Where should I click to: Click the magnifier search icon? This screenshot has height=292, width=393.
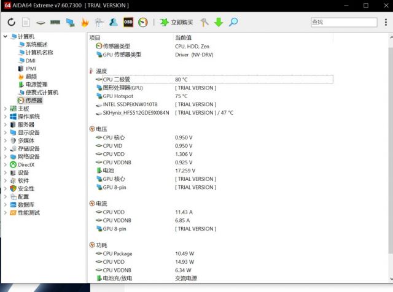click(233, 22)
